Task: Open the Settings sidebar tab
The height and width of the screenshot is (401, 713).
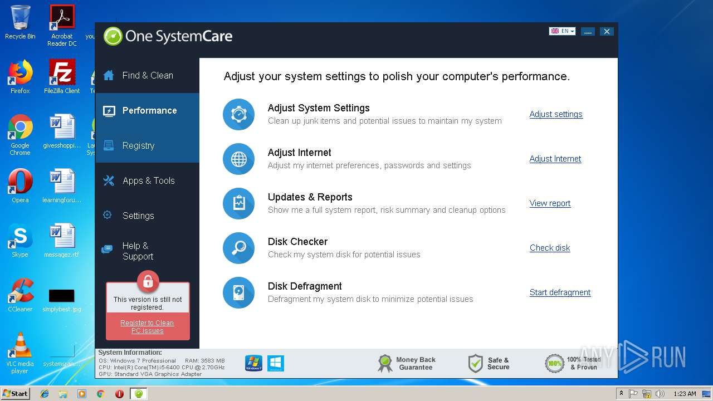Action: [x=147, y=216]
